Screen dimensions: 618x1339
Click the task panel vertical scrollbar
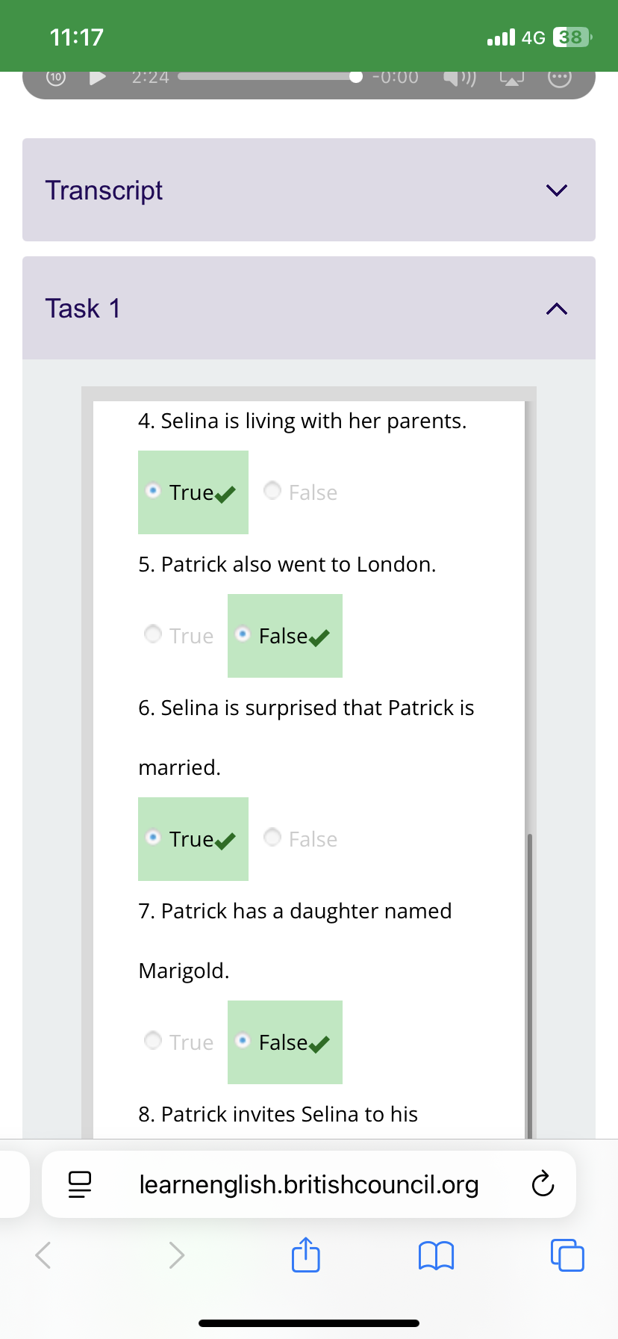(529, 971)
